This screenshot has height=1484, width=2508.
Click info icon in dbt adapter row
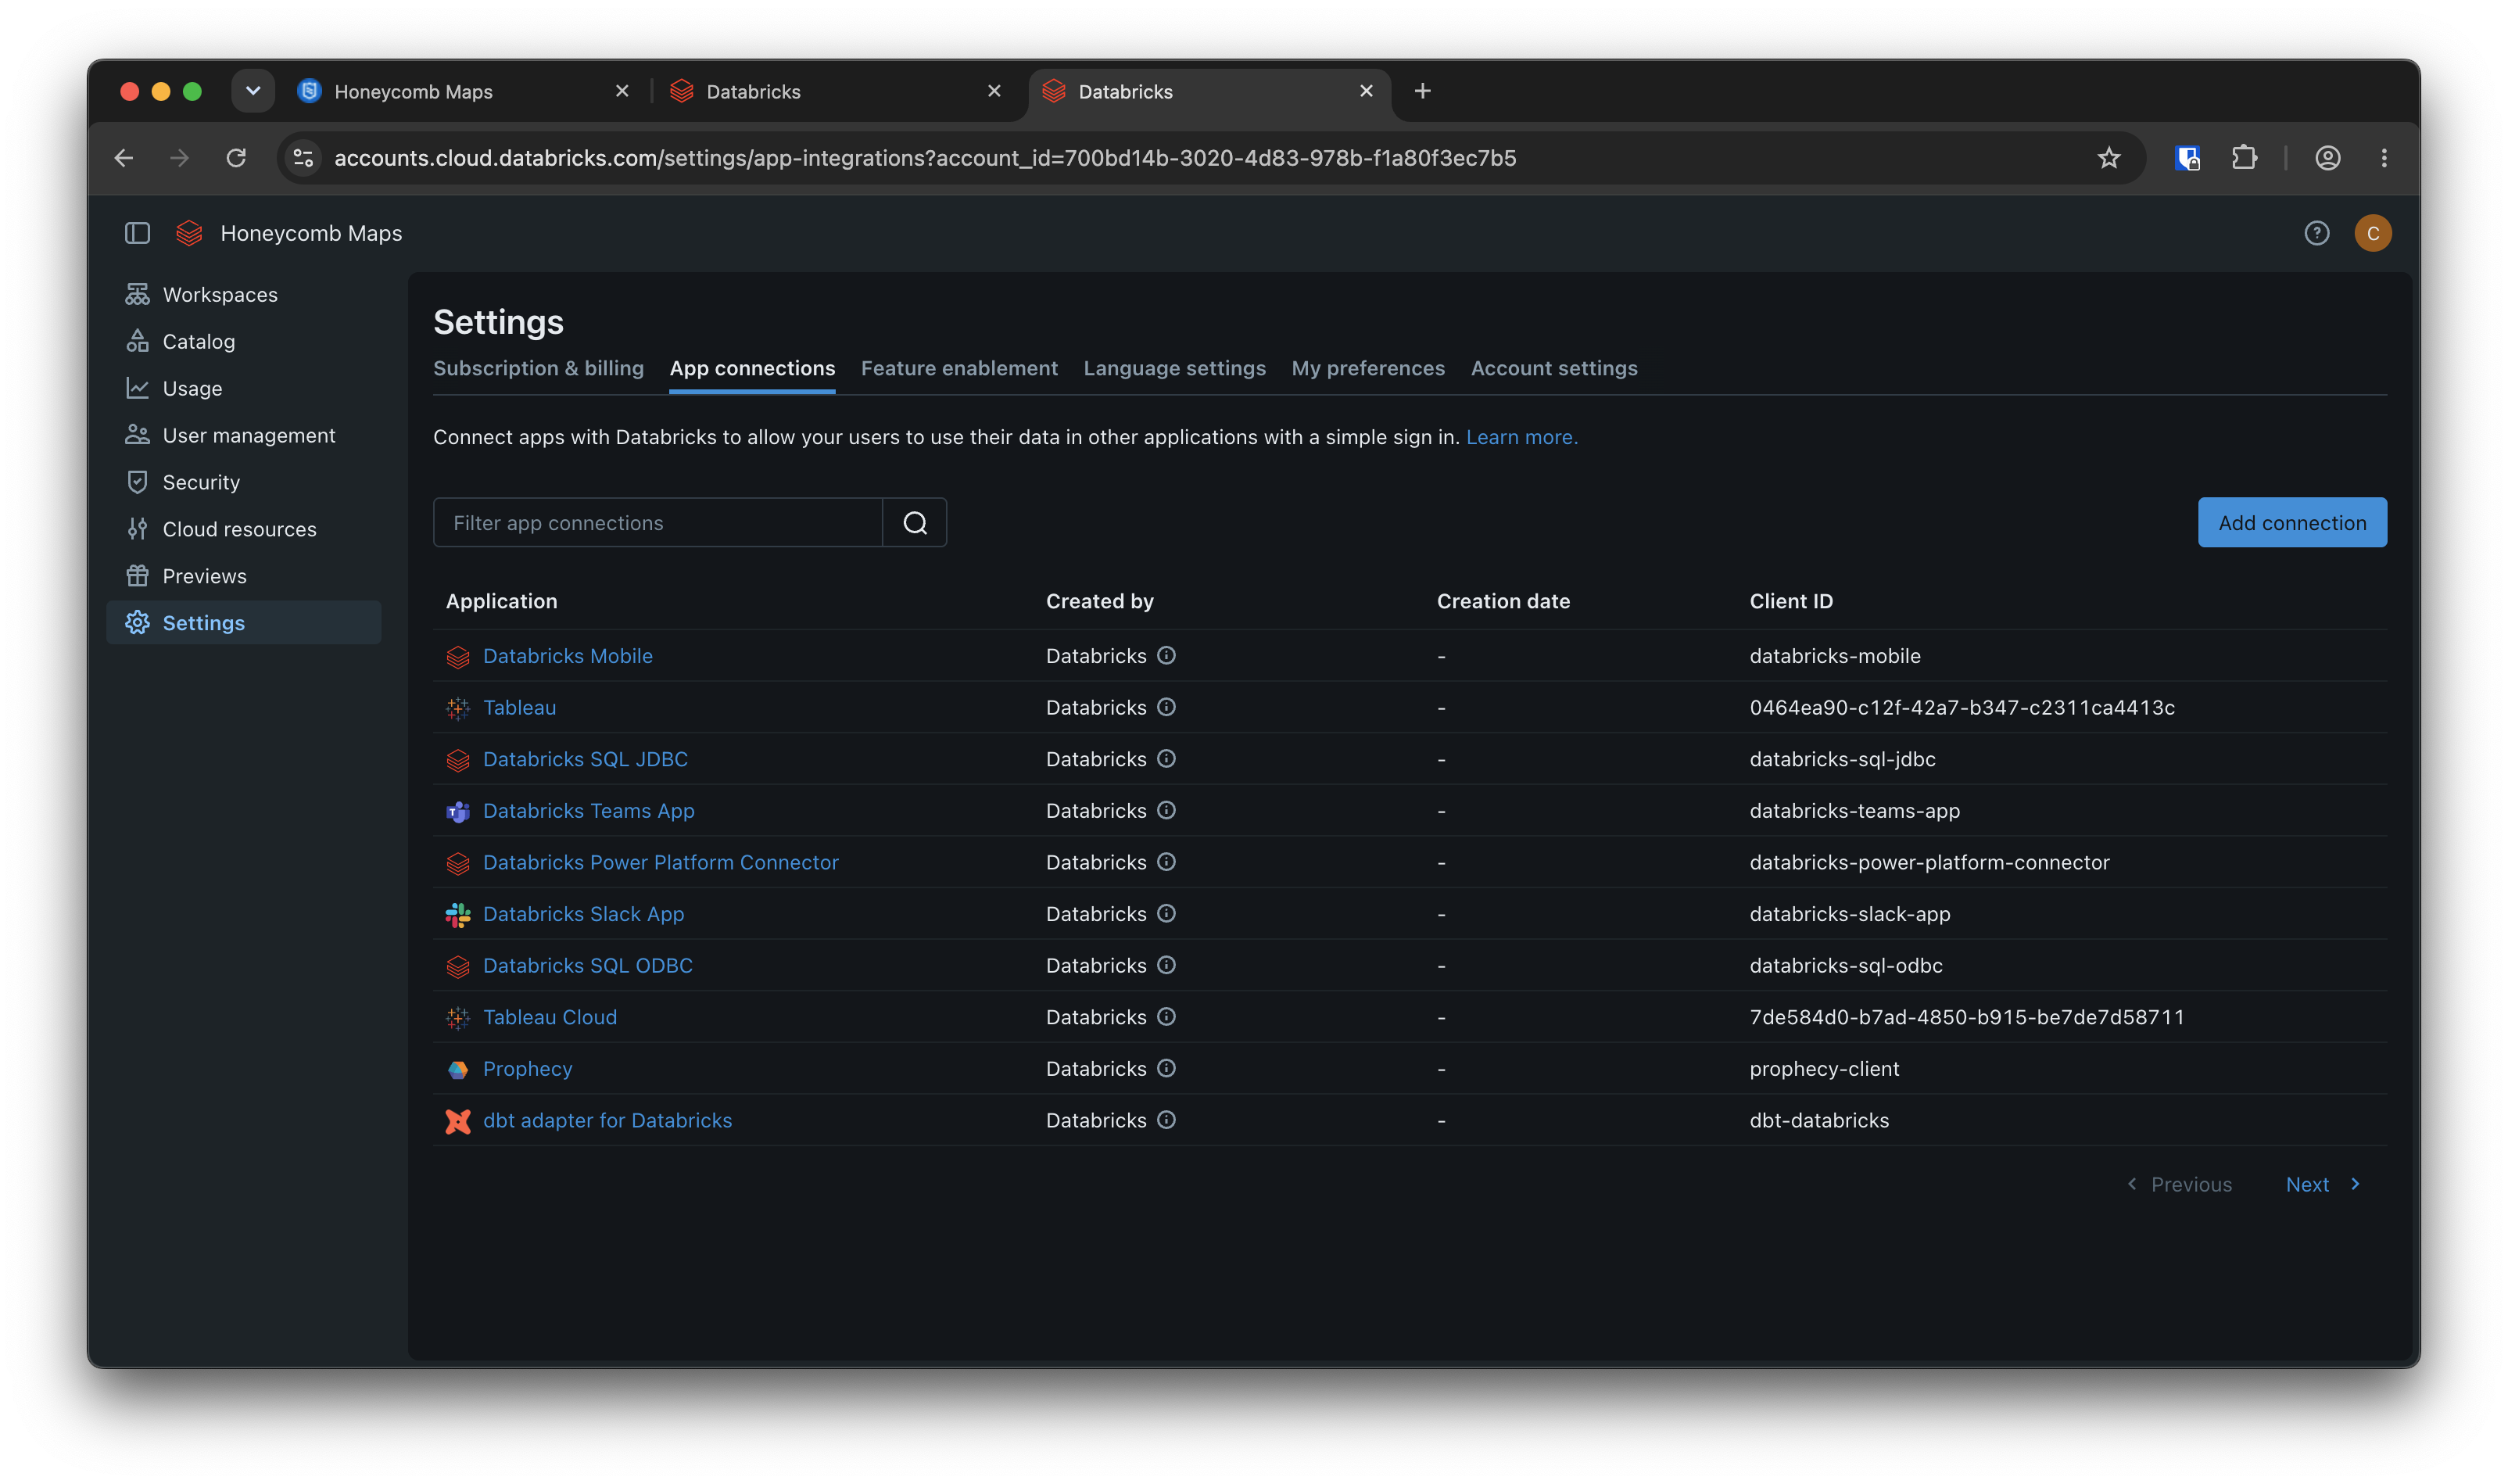pos(1166,1119)
